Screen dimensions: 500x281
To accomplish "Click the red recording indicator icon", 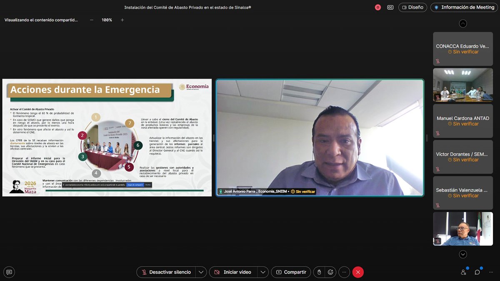I will tap(378, 7).
